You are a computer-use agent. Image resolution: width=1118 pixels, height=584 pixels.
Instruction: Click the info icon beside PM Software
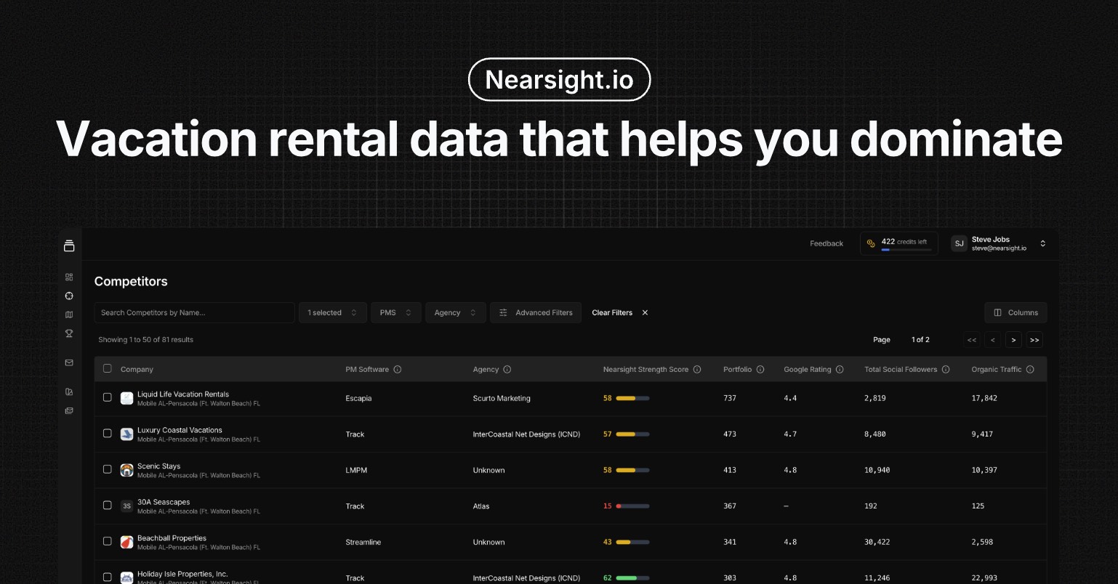(x=398, y=370)
